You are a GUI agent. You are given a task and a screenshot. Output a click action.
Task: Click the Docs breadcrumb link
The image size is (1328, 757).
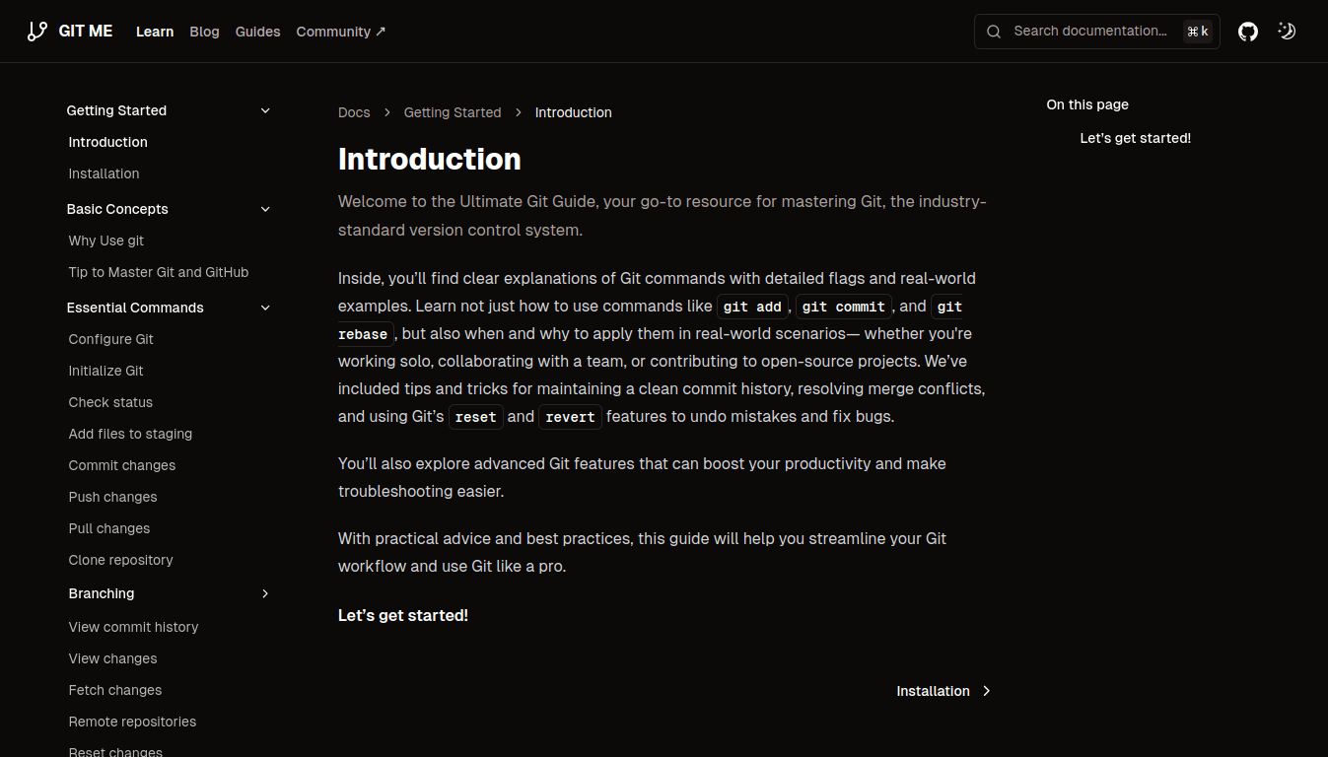click(x=354, y=112)
